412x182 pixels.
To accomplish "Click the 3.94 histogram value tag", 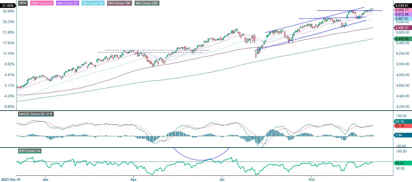I will (403, 135).
